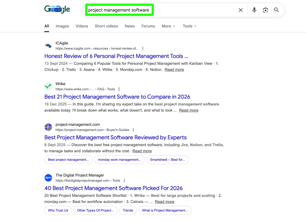Click the Google logo
The image size is (306, 221).
pos(57,9)
